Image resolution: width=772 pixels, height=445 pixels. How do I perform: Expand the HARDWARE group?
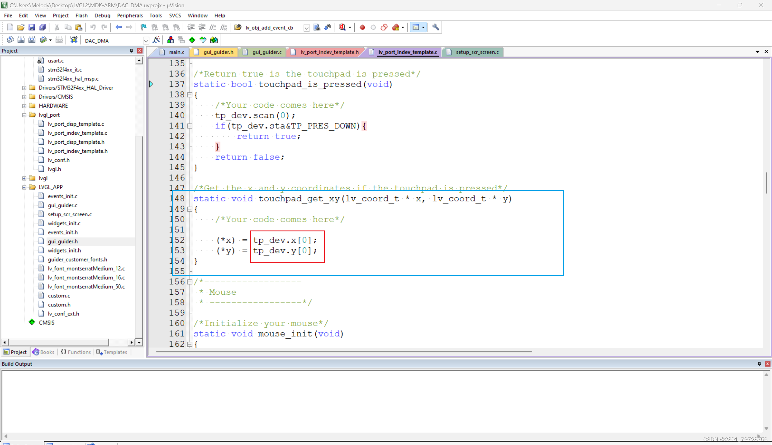[24, 105]
